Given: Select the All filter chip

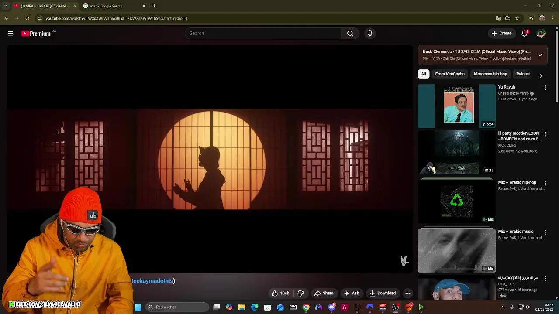Looking at the screenshot, I should tap(424, 74).
